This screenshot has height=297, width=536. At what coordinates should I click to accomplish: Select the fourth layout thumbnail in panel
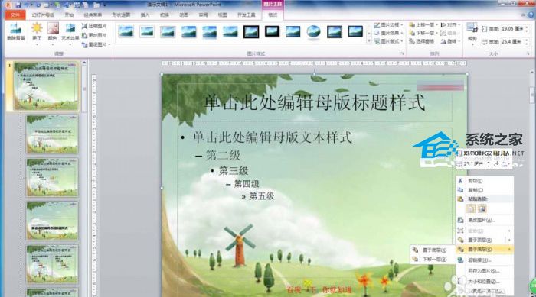(x=52, y=221)
